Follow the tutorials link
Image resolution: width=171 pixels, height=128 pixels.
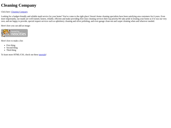(x=42, y=55)
